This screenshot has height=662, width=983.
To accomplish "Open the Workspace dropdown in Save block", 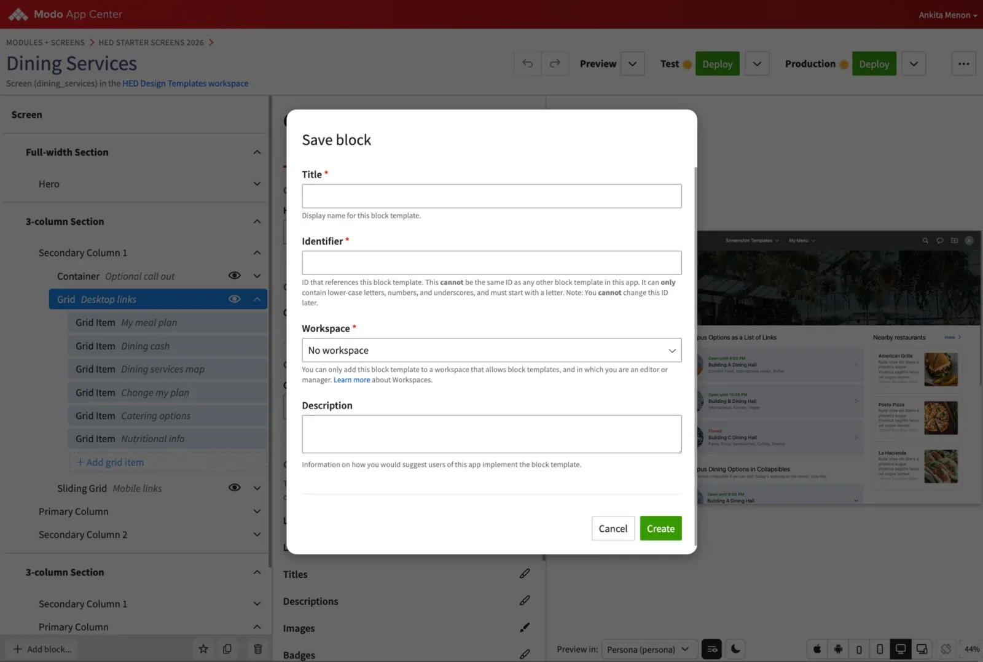I will point(491,350).
